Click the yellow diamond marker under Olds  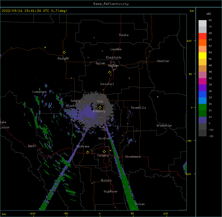(x=100, y=107)
